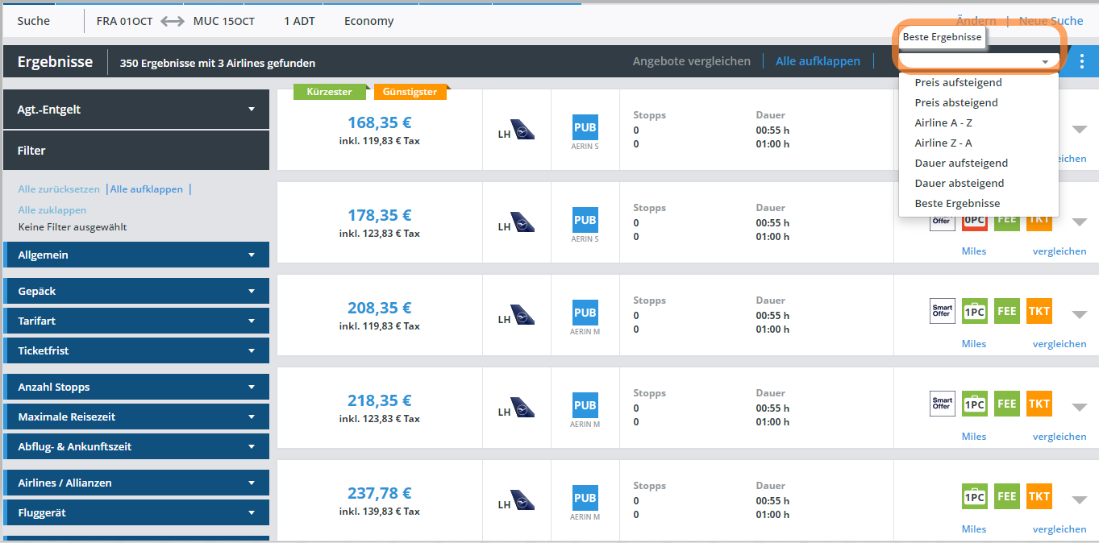Screen dimensions: 1099x543
Task: Open the three-dot options menu
Action: click(1081, 61)
